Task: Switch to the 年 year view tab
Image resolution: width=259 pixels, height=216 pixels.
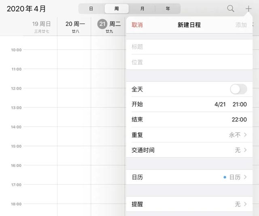Action: point(168,9)
